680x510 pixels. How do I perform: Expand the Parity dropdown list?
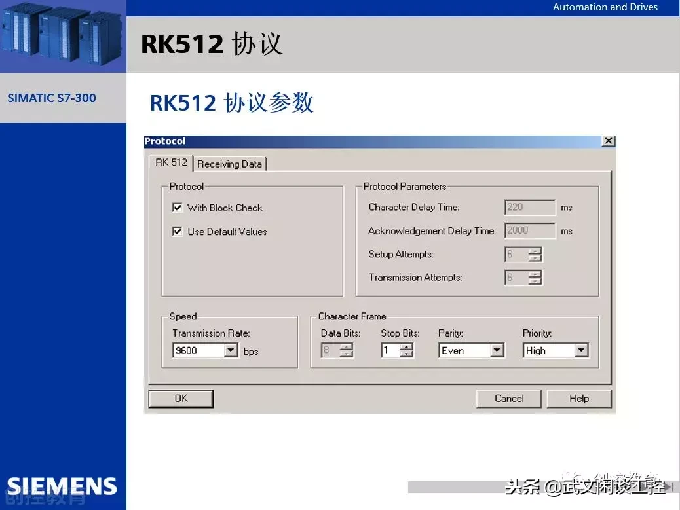(x=497, y=351)
